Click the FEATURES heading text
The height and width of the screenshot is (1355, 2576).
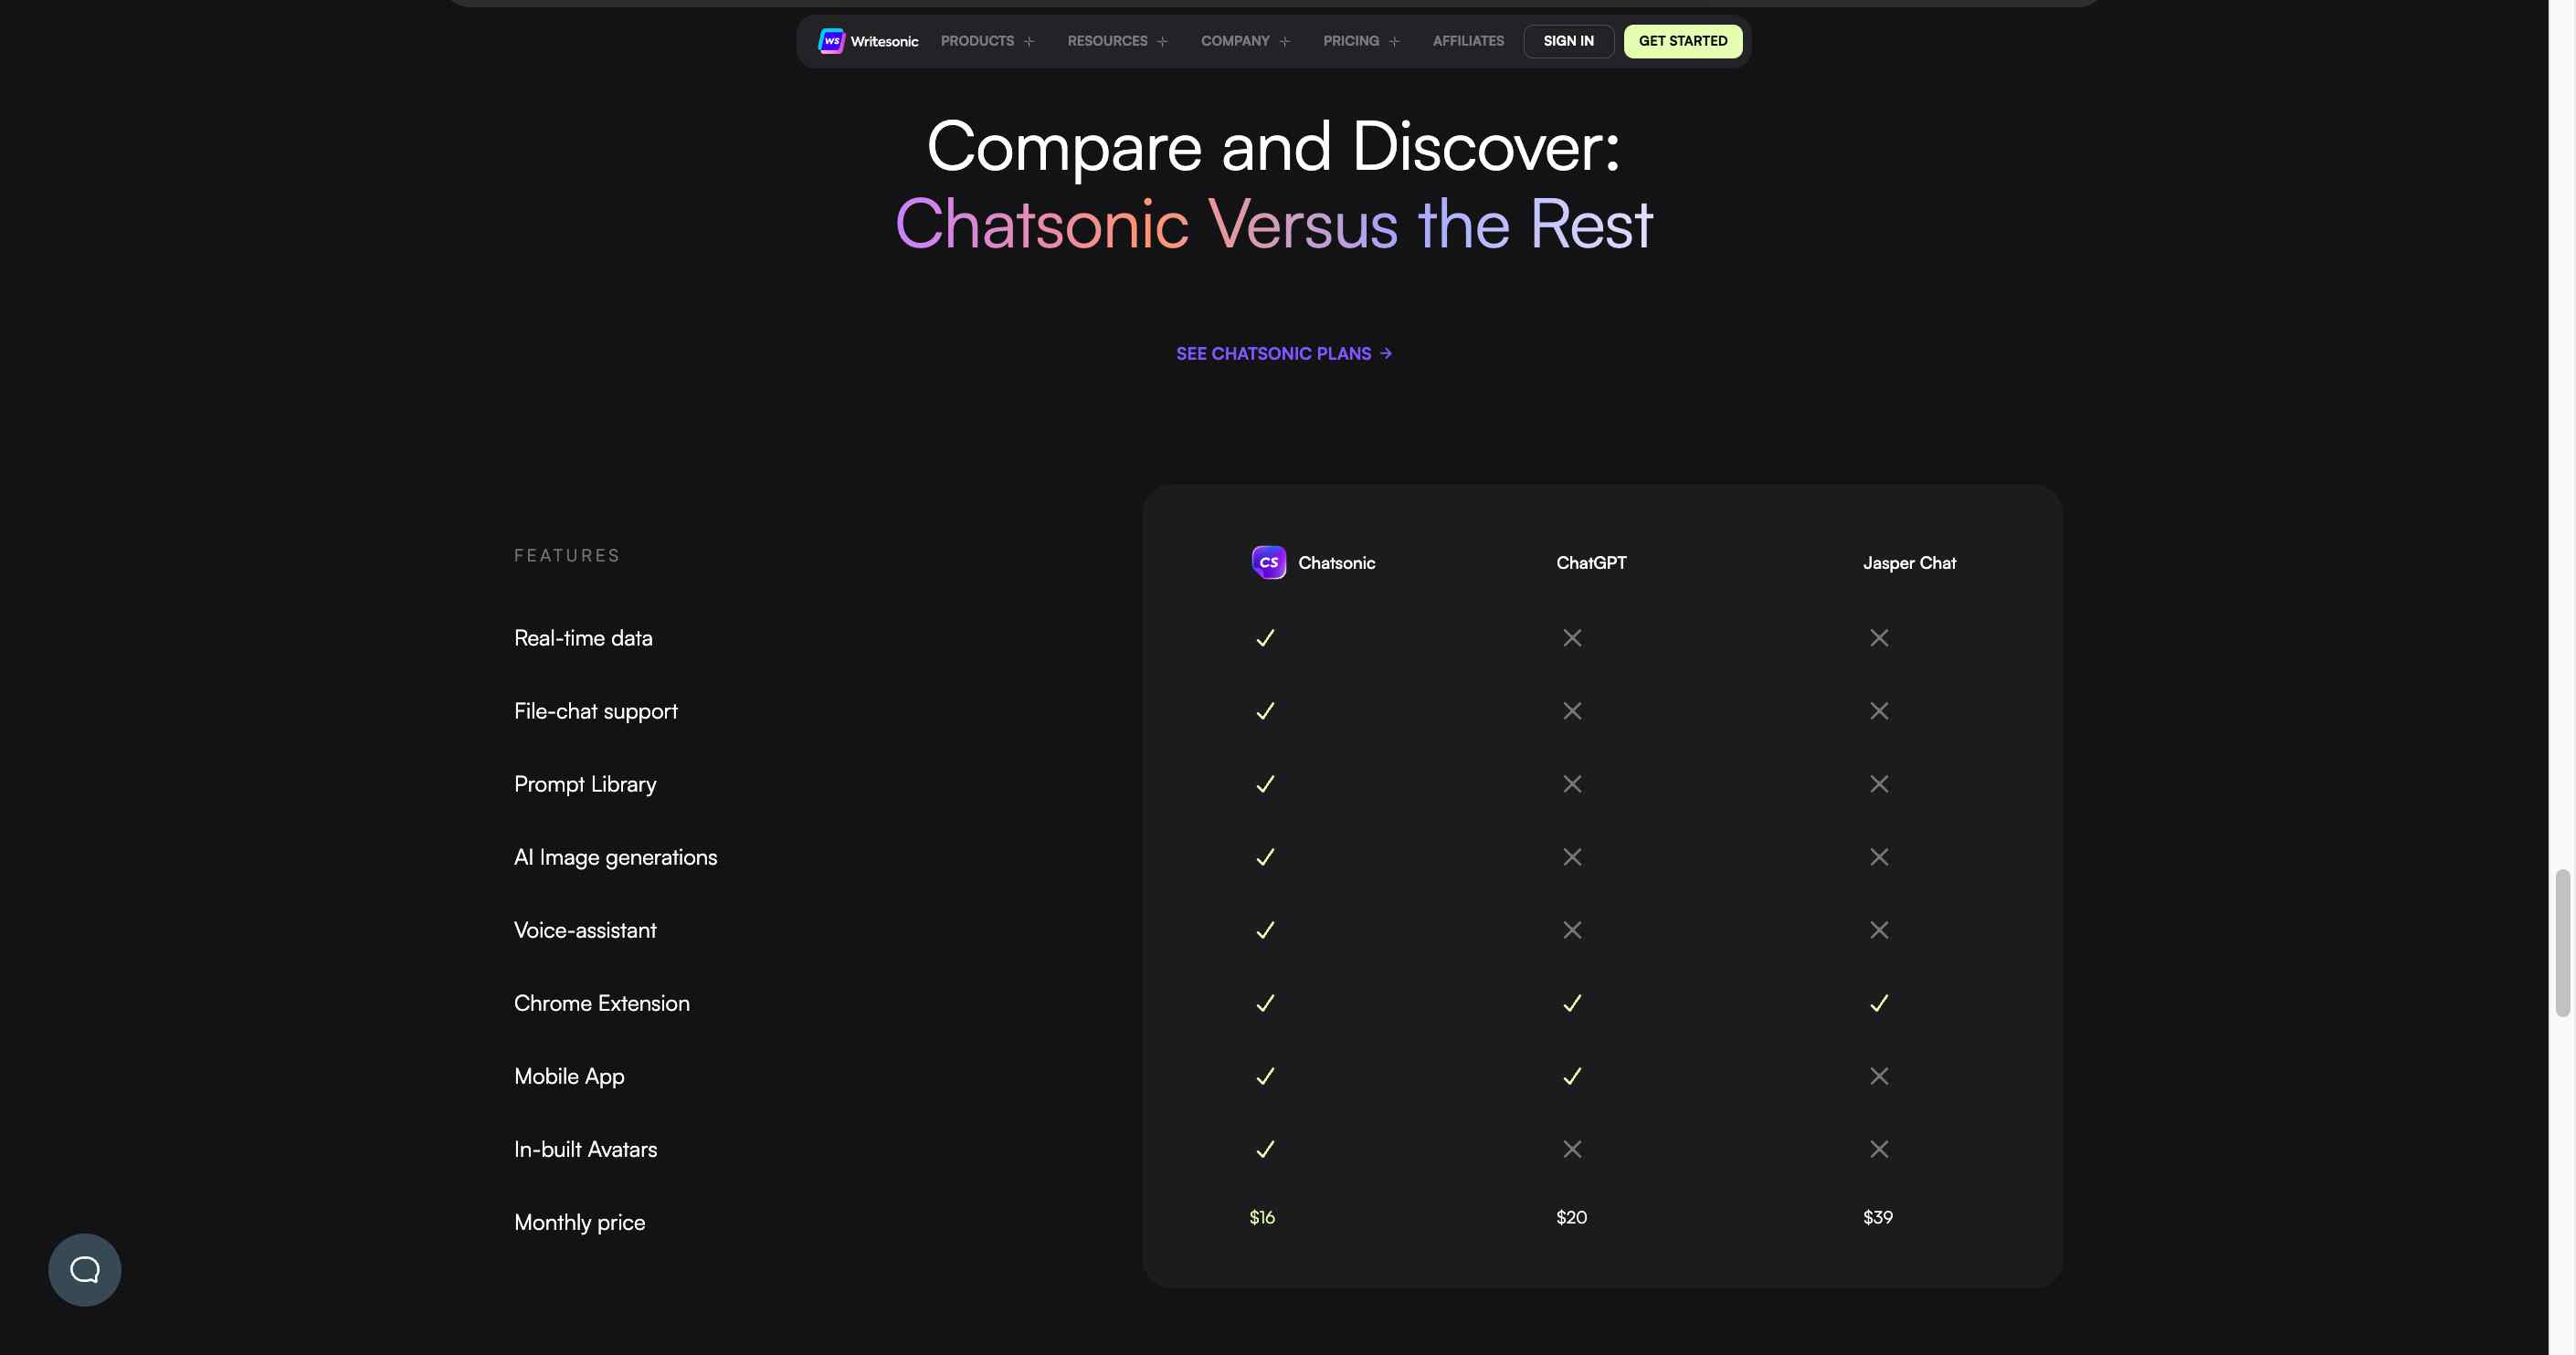pyautogui.click(x=567, y=555)
